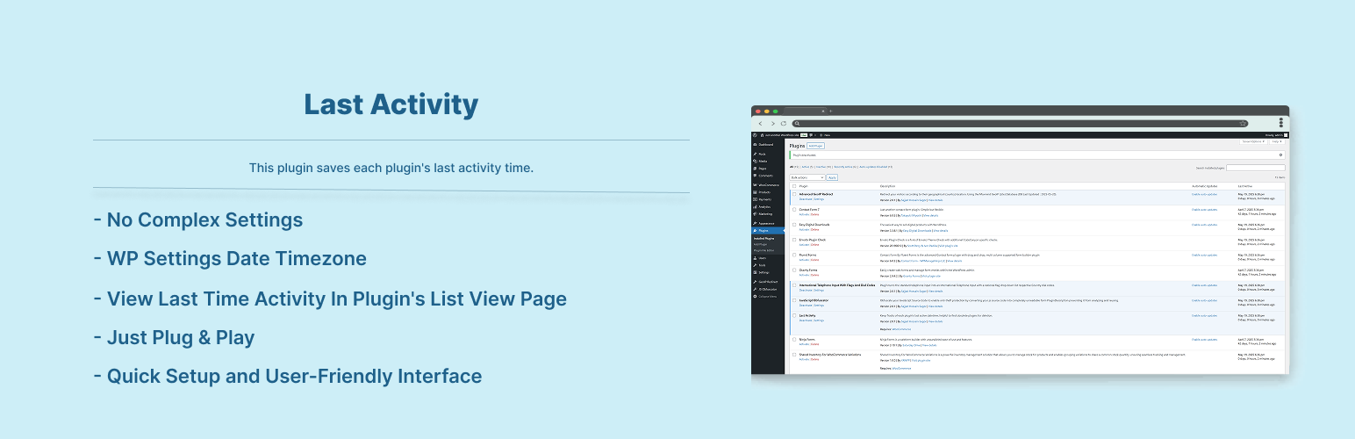
Task: Tick the Easy Digital Downloads checkbox
Action: tap(794, 225)
